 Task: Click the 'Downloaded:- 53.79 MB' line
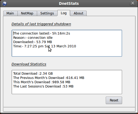(x=33, y=42)
